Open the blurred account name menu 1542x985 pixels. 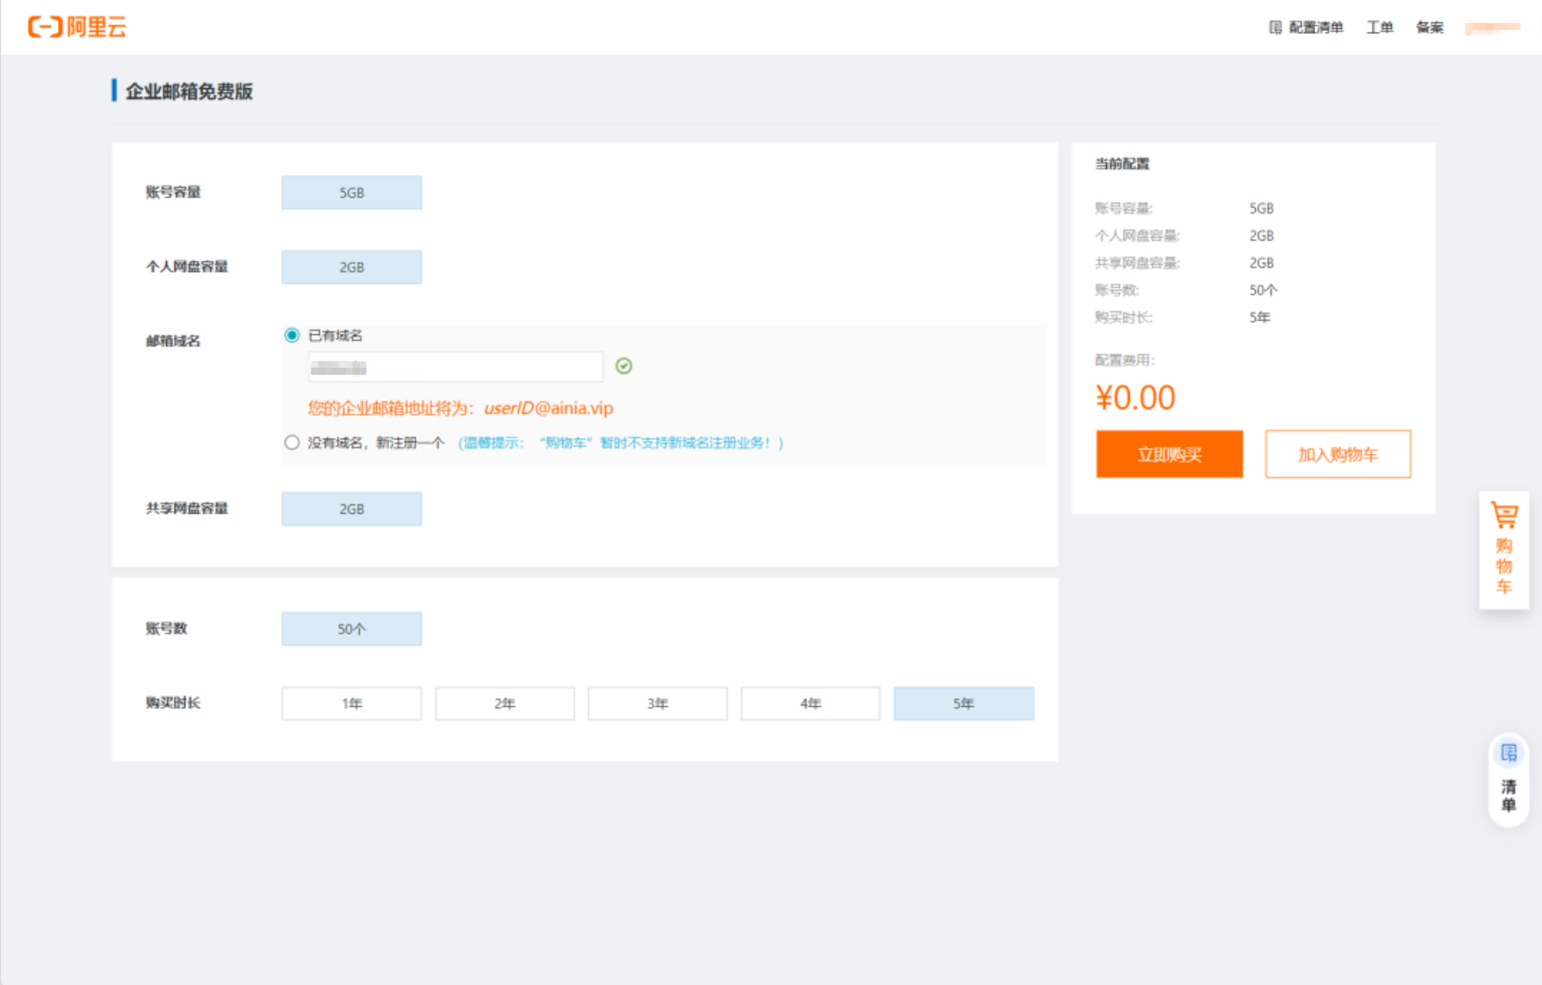1492,28
